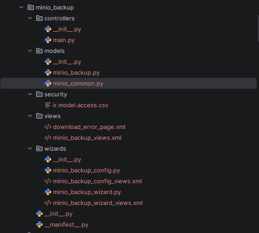Collapse the security folder chevron
The width and height of the screenshot is (259, 233).
(30, 94)
